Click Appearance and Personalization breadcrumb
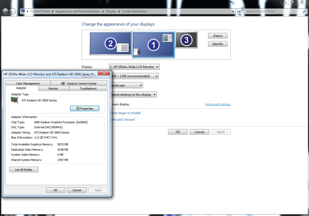The image size is (309, 216). click(78, 11)
